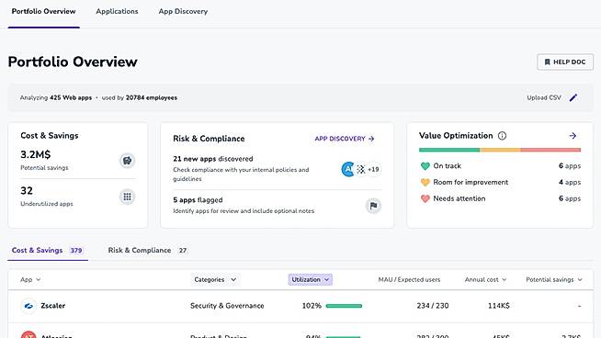601x338 pixels.
Task: Click Zscaler's 114K$ annual cost
Action: tap(499, 306)
